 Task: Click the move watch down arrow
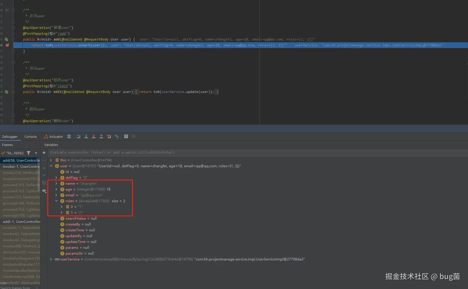click(44, 175)
